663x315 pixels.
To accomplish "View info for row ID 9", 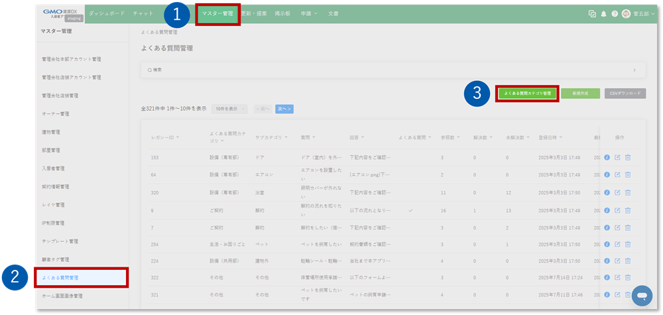I will (607, 210).
